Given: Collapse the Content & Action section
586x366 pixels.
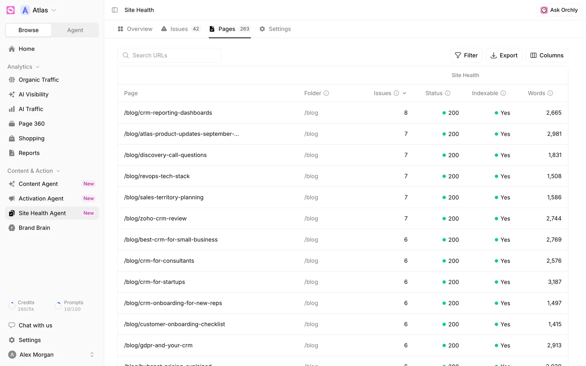Looking at the screenshot, I should [34, 171].
